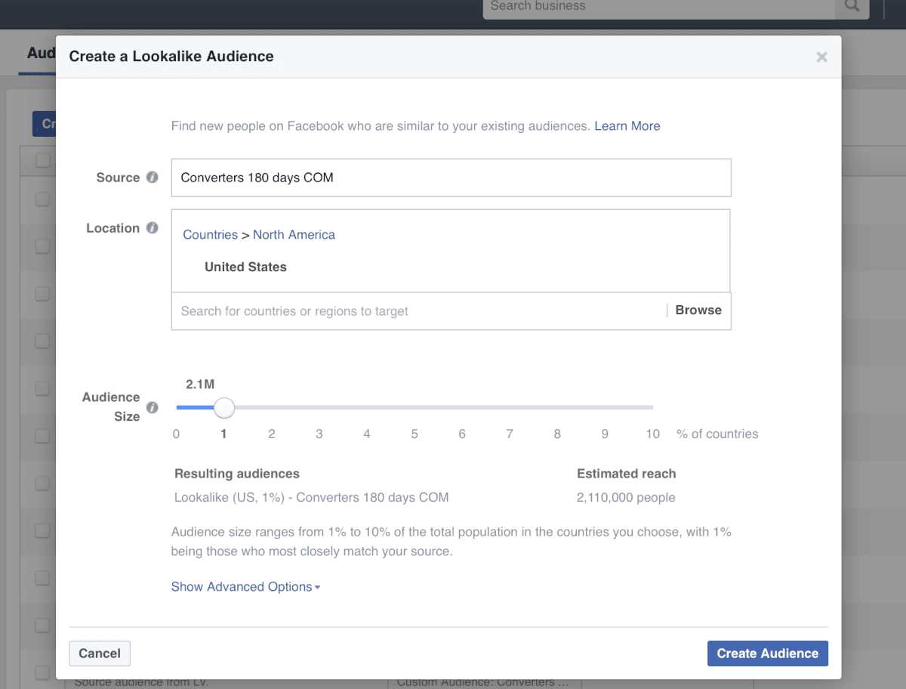Click the Resulting audiences heading

[237, 474]
